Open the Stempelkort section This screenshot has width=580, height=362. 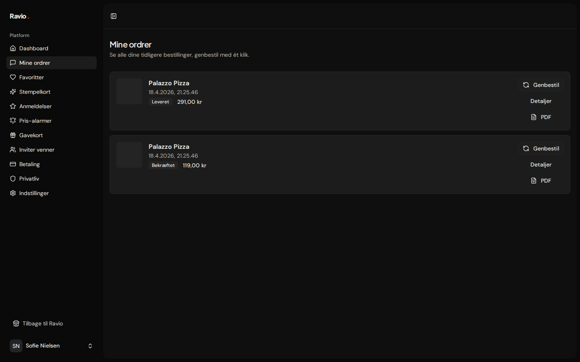(52, 92)
